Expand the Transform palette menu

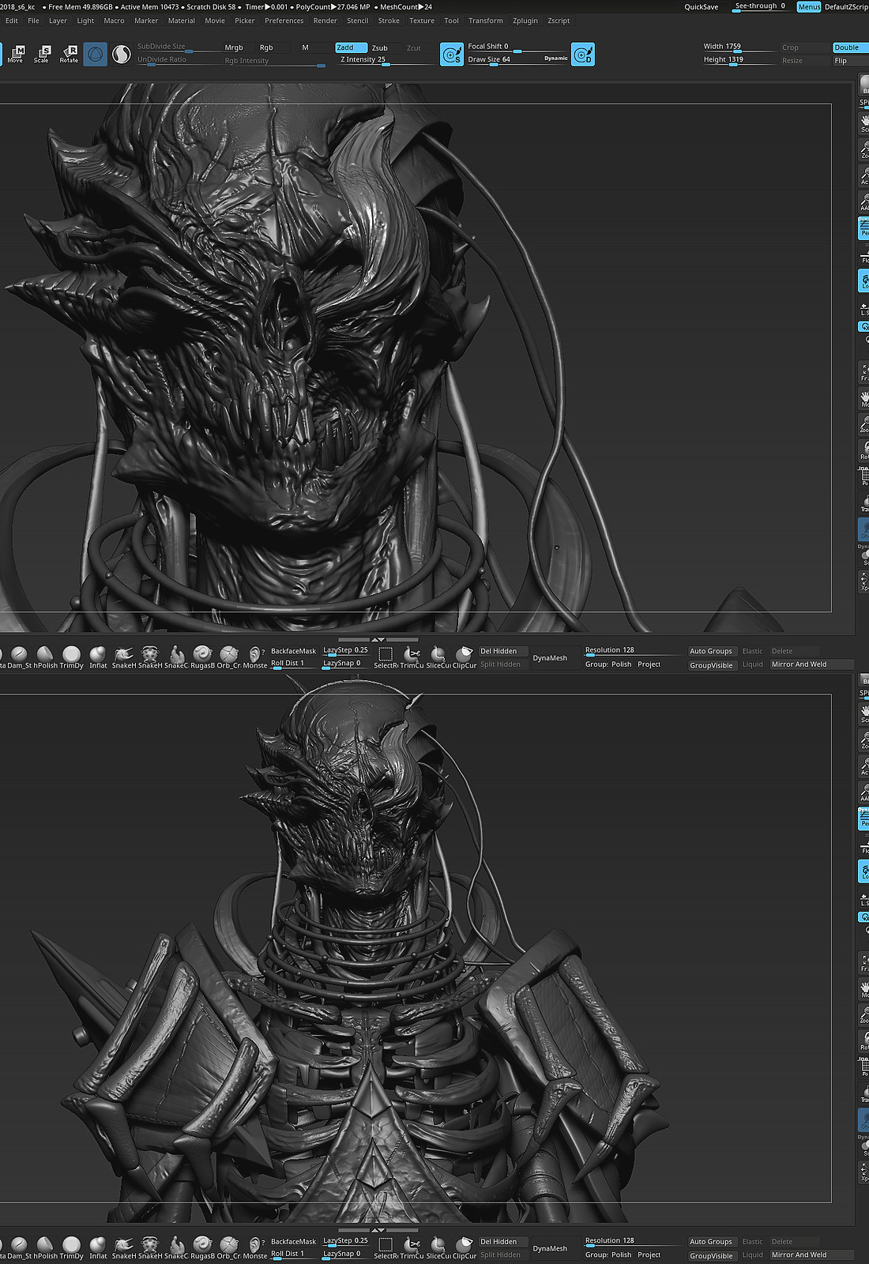tap(485, 21)
